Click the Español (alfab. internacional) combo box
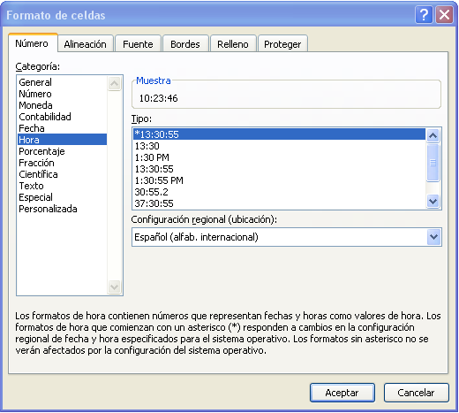 pyautogui.click(x=287, y=237)
